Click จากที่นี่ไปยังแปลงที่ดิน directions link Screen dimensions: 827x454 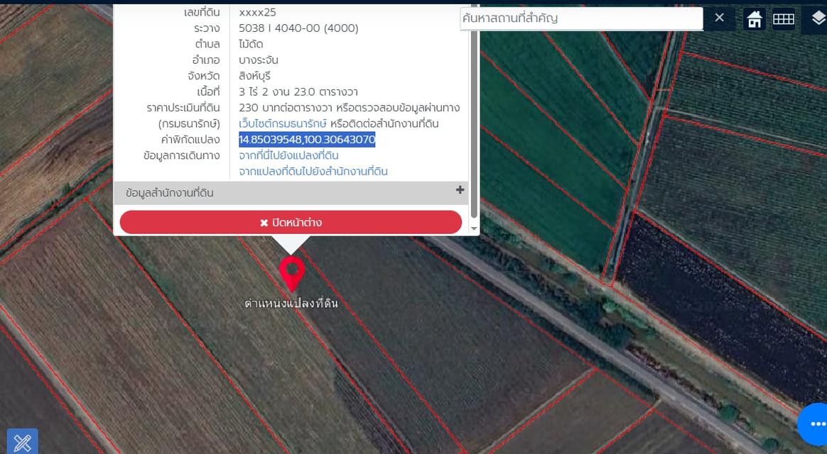[x=288, y=155]
